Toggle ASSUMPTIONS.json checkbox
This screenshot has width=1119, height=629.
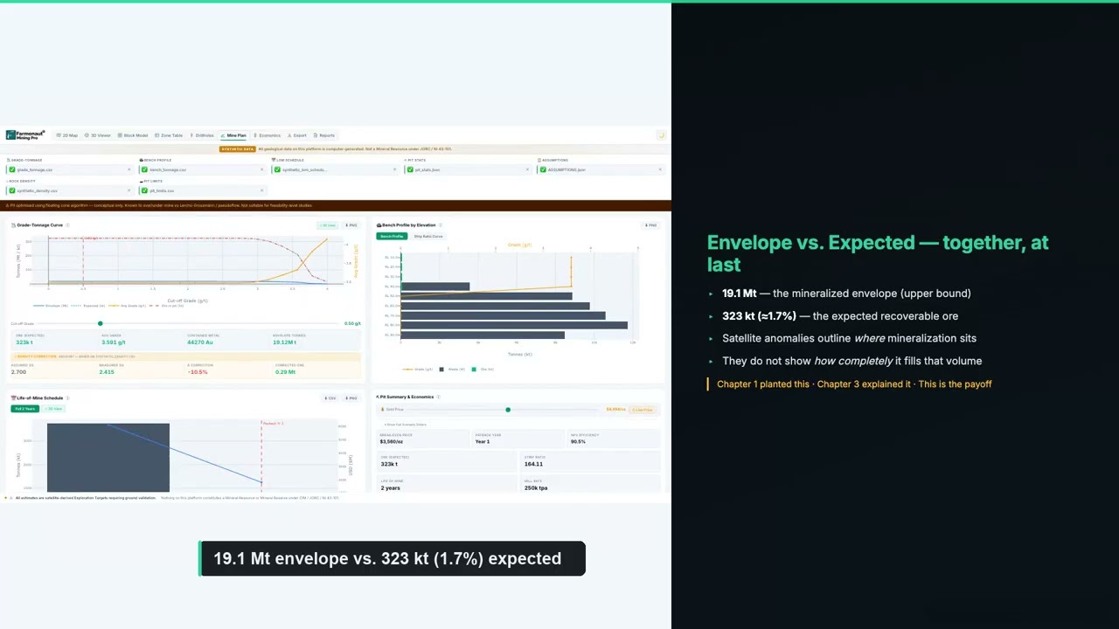click(543, 169)
